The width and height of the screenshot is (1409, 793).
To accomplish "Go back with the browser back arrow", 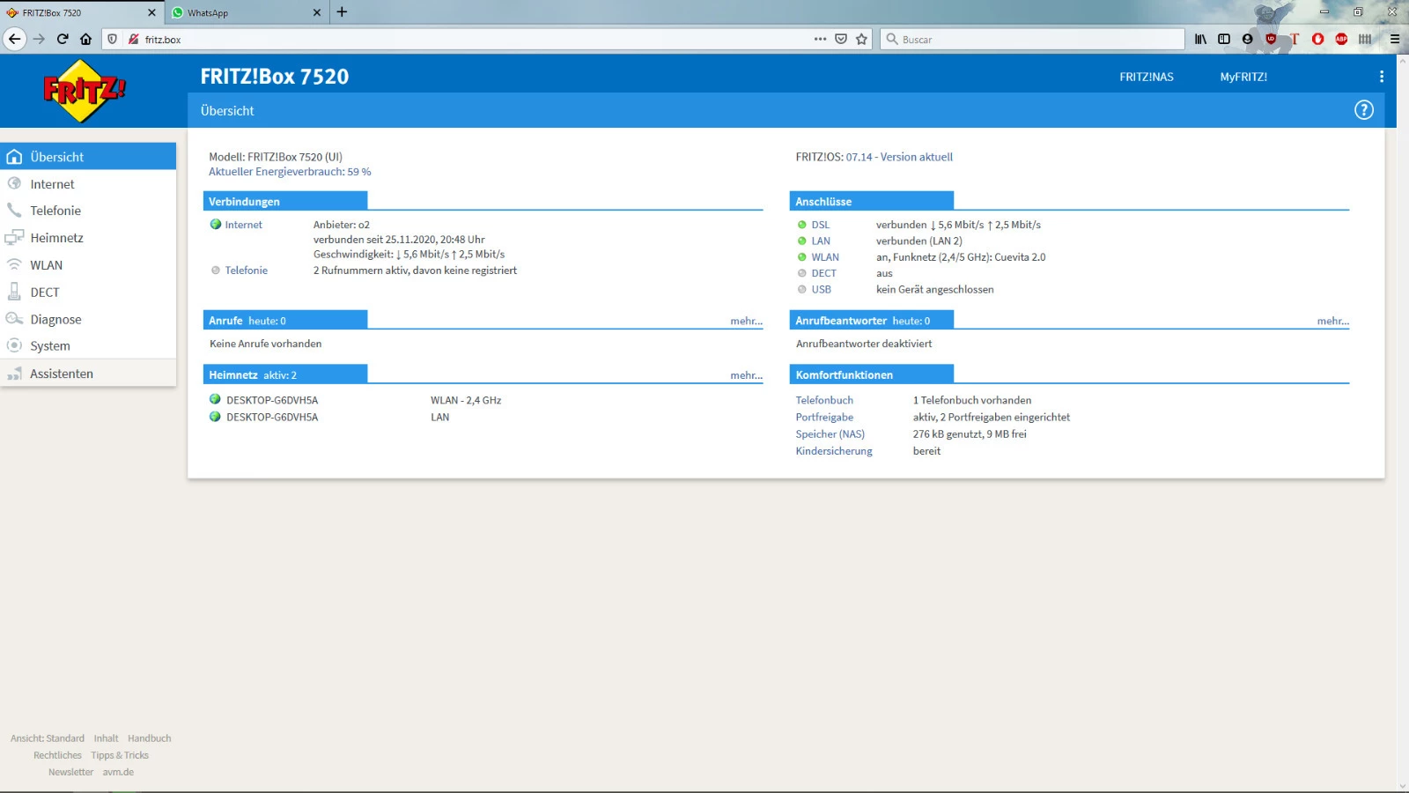I will pos(14,39).
